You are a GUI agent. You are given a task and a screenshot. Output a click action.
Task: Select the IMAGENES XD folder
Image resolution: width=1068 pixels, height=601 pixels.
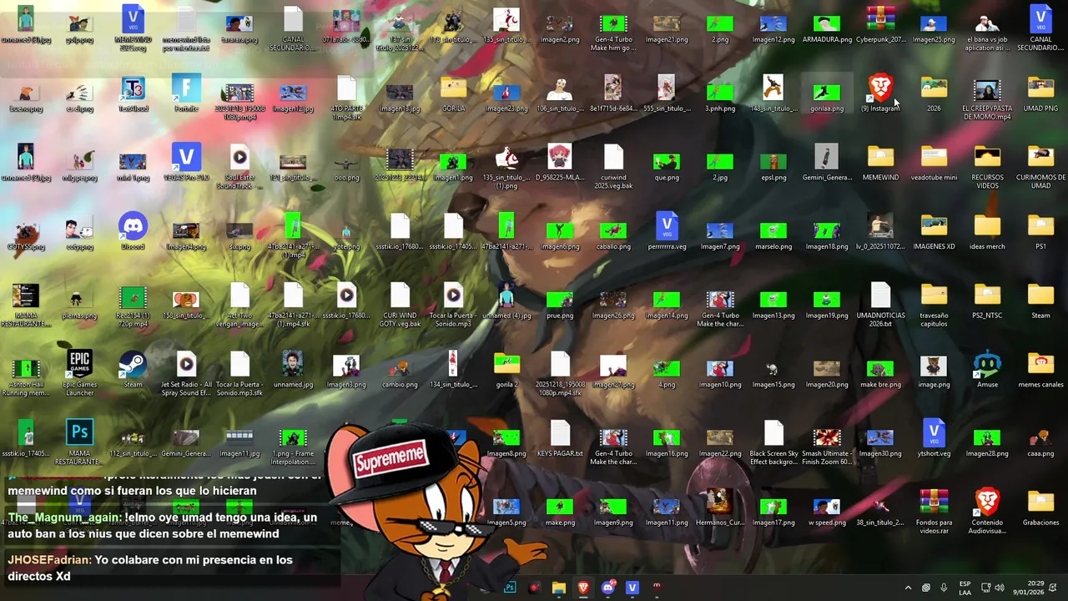tap(934, 231)
